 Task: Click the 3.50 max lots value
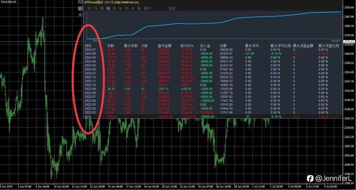[x=127, y=89]
